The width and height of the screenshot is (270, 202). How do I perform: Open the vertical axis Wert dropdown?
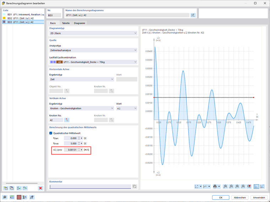coord(126,108)
